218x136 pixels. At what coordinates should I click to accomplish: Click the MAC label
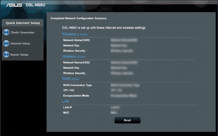pos(66,112)
